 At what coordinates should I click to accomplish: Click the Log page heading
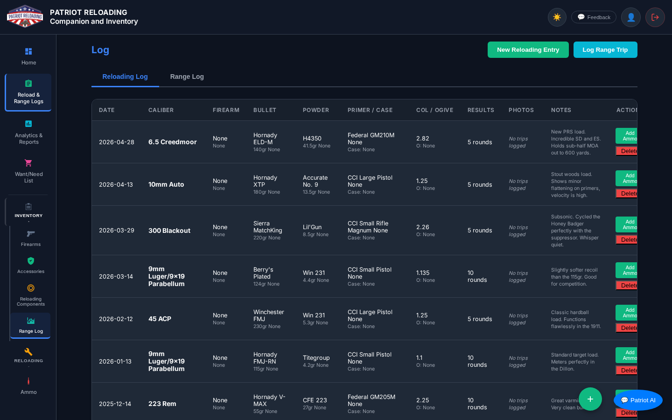pyautogui.click(x=100, y=50)
